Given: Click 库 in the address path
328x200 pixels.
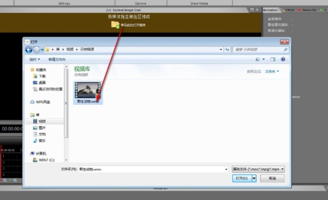Looking at the screenshot, I should pyautogui.click(x=58, y=49).
